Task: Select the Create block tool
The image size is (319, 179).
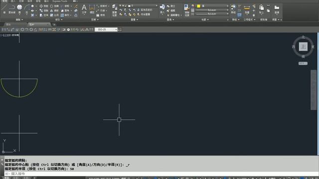Action: [x=171, y=6]
